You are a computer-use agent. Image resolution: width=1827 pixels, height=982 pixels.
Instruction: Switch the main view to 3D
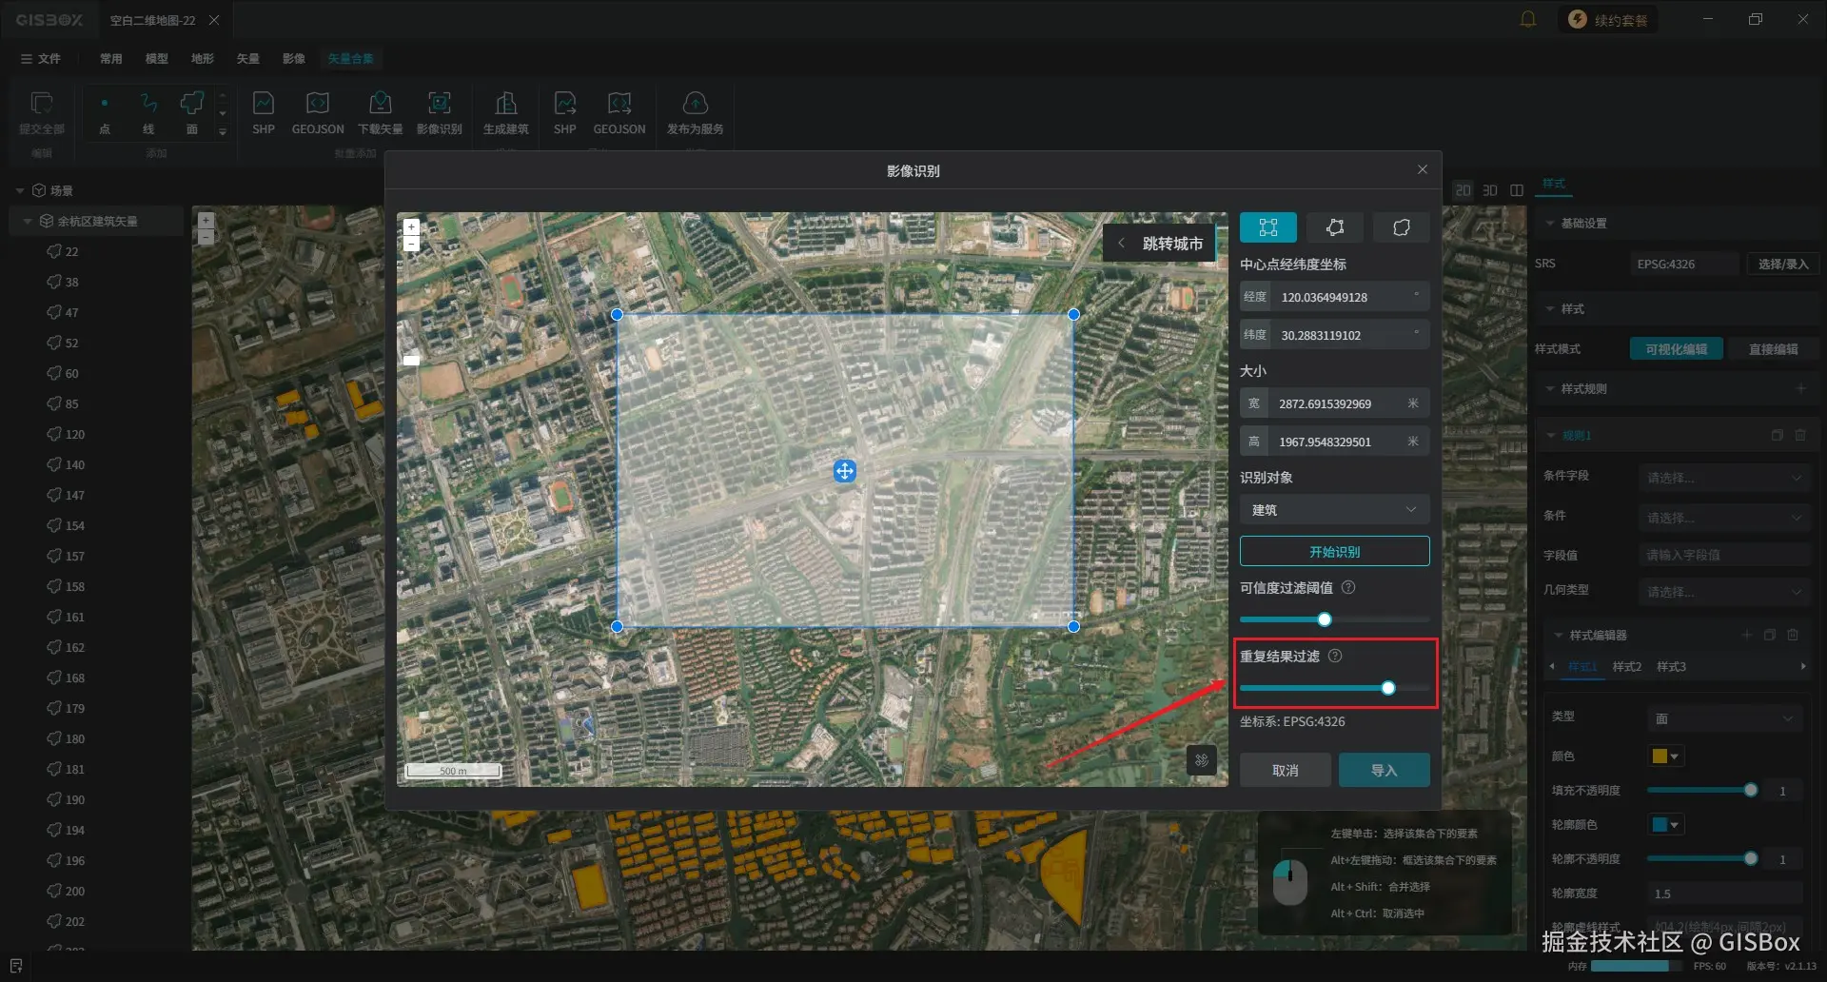point(1490,190)
